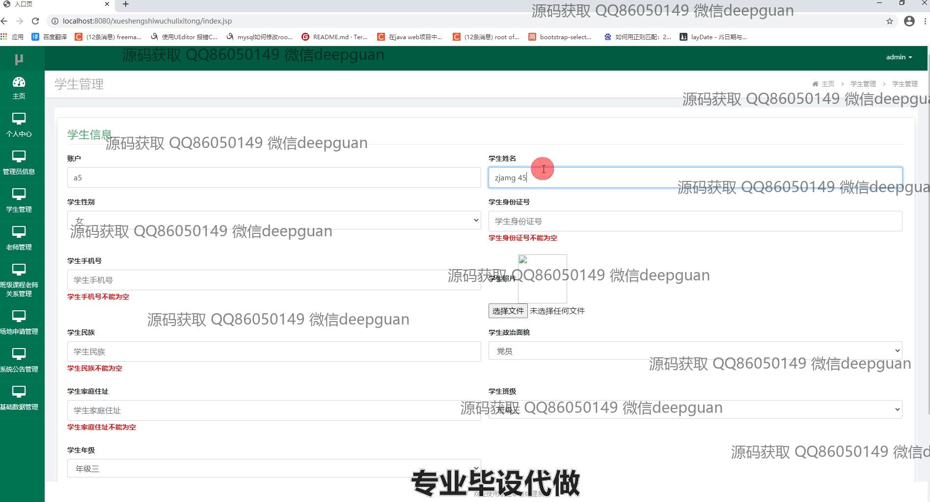Click the 学生身份证号 input field
This screenshot has height=502, width=930.
point(695,221)
